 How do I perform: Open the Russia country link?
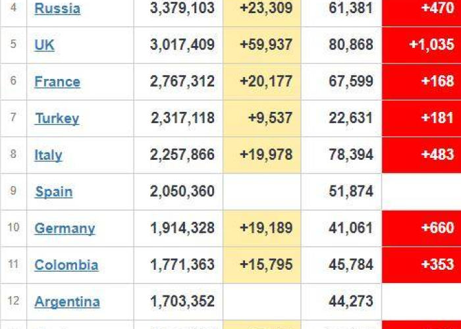tap(57, 8)
